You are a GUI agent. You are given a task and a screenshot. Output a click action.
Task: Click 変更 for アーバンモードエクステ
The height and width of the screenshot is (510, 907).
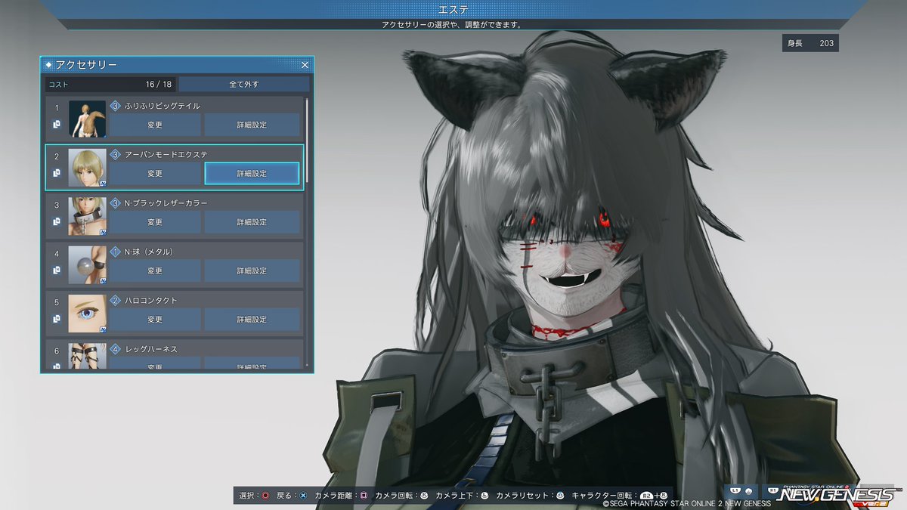(x=155, y=173)
